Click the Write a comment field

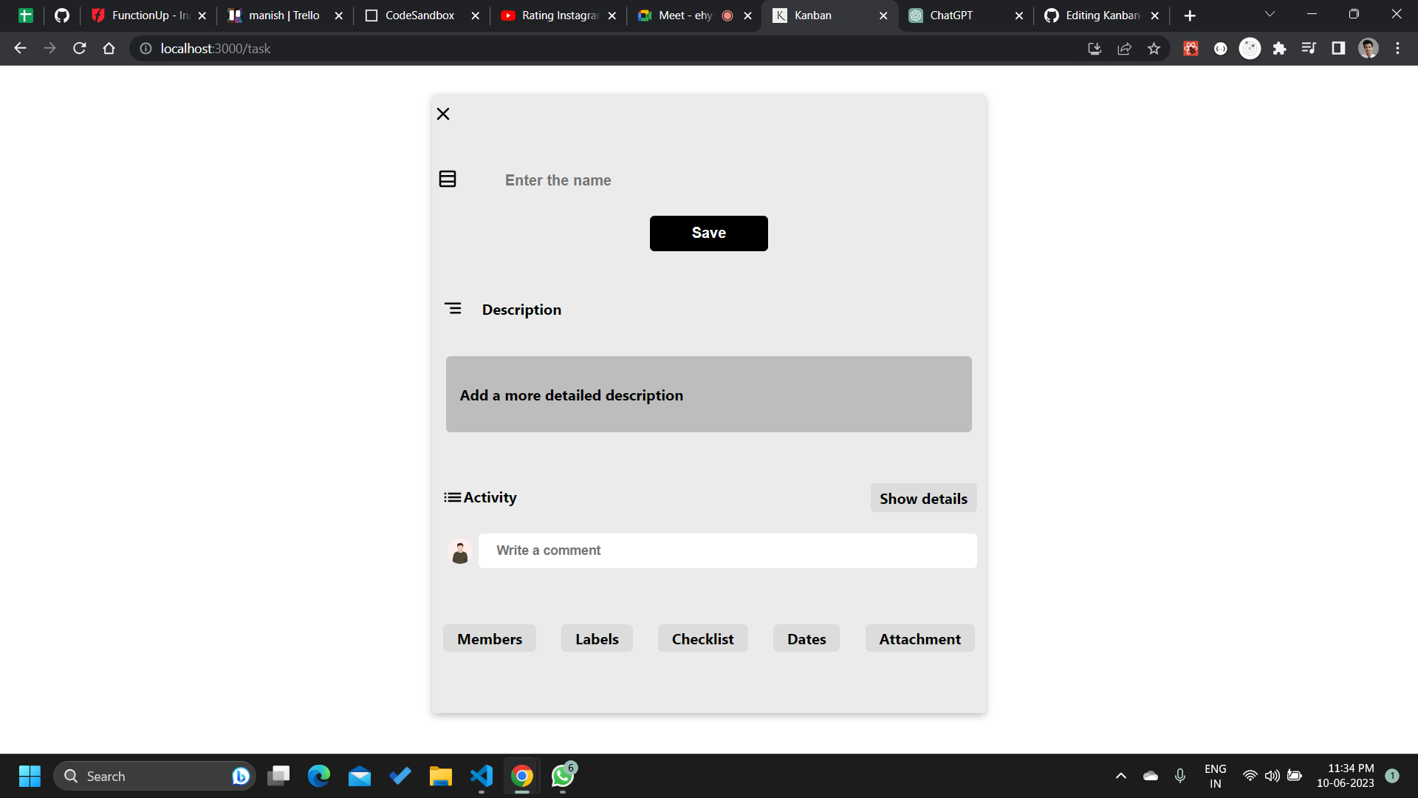(x=727, y=550)
